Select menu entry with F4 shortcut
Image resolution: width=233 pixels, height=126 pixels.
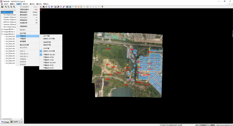pos(28,23)
